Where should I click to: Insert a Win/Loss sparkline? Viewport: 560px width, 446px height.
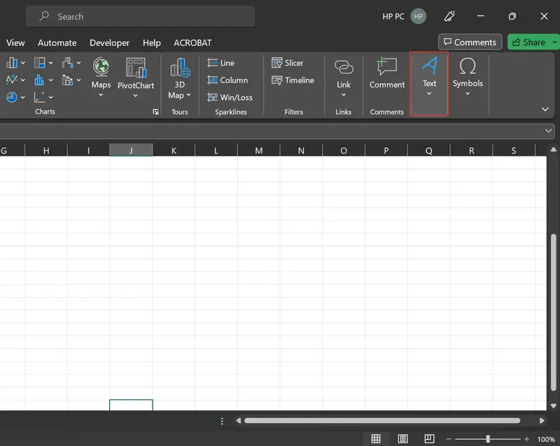point(230,98)
